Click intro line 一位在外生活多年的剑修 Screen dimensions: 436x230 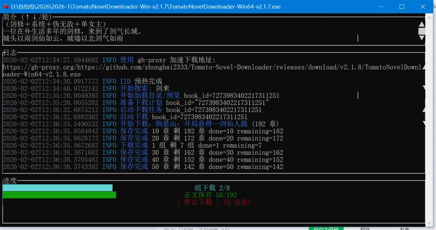[73, 31]
